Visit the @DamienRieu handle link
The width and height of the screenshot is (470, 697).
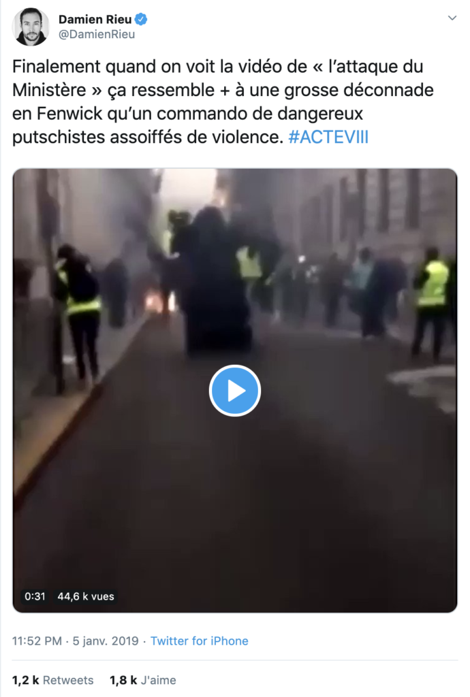[97, 35]
